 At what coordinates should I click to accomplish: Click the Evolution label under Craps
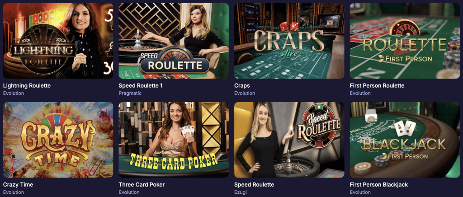click(x=245, y=93)
